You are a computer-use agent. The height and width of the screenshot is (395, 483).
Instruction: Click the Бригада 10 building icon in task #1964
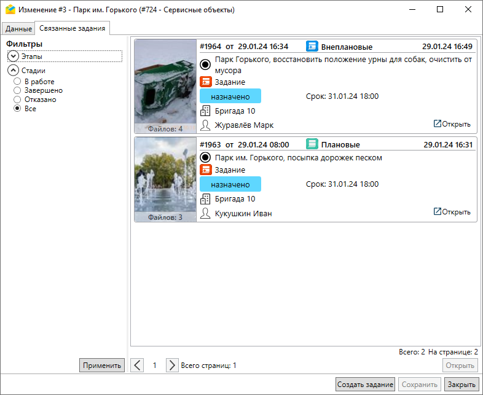[x=206, y=111]
